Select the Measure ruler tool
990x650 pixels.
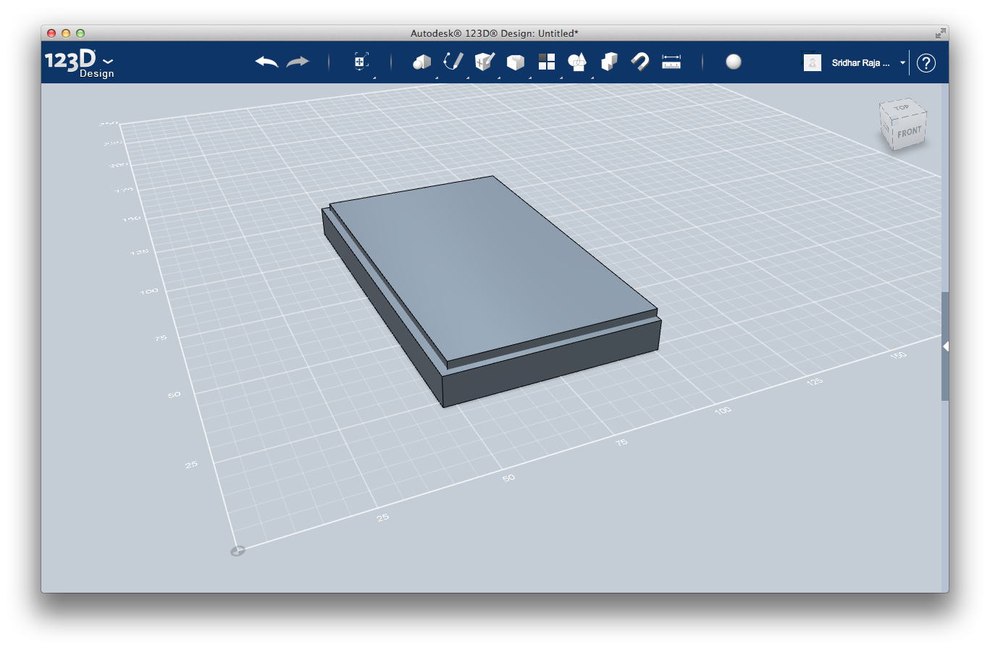coord(671,62)
